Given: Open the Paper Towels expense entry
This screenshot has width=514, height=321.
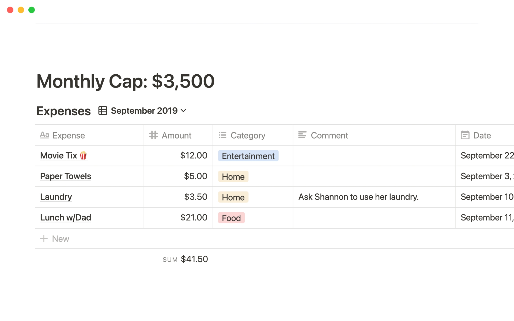Looking at the screenshot, I should (x=66, y=176).
